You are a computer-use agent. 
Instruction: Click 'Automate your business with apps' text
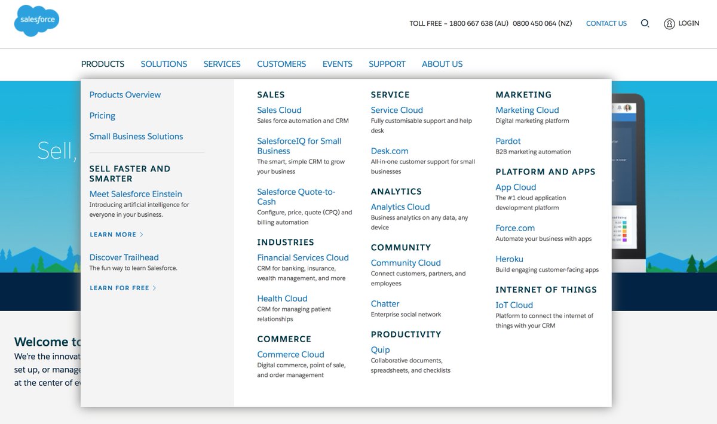click(544, 239)
